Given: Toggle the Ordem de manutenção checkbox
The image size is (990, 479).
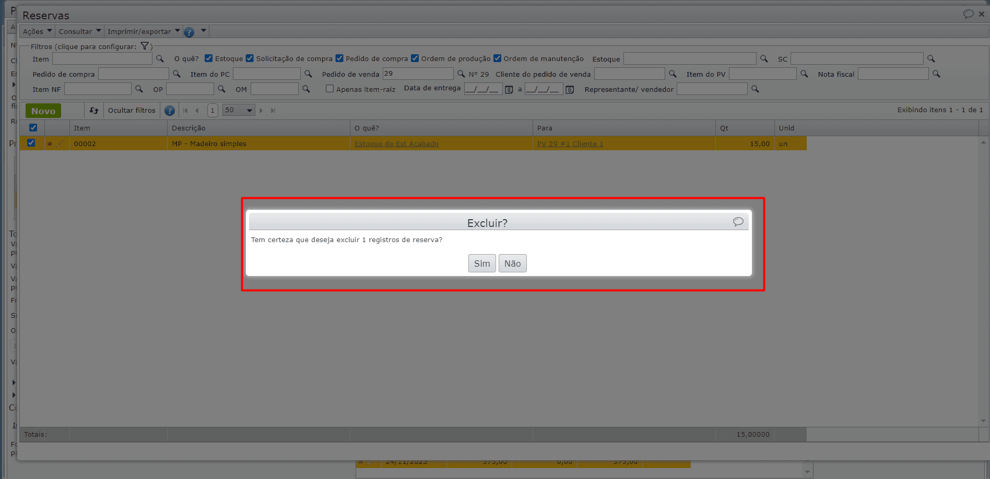Looking at the screenshot, I should pyautogui.click(x=498, y=58).
